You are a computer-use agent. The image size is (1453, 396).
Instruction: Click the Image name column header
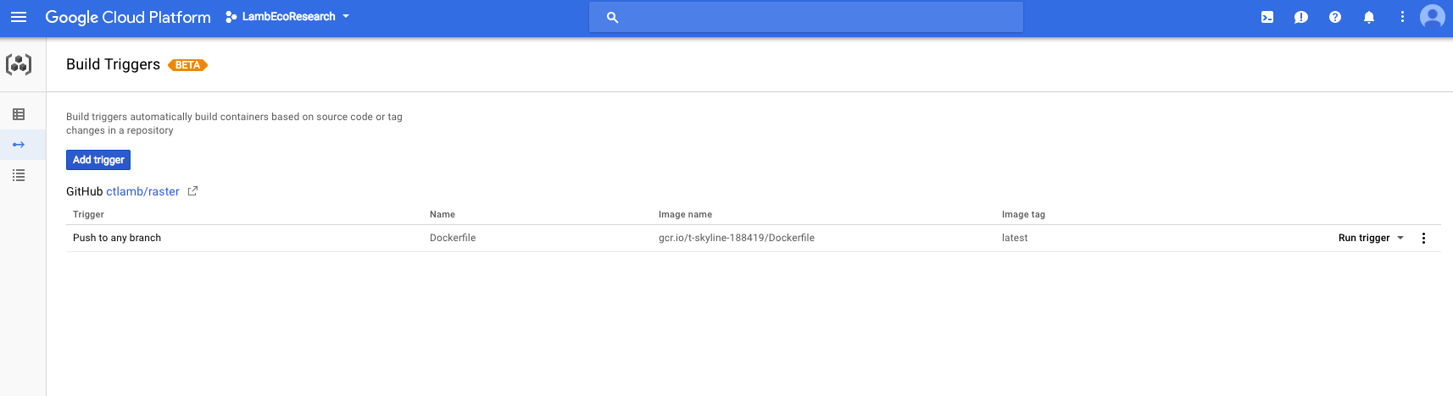click(x=685, y=214)
